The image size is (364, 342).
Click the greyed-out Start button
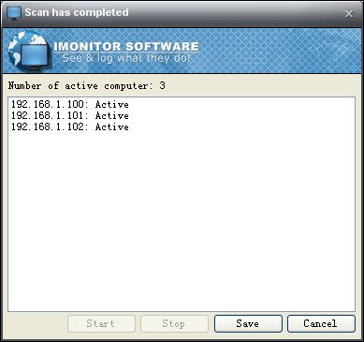click(101, 323)
